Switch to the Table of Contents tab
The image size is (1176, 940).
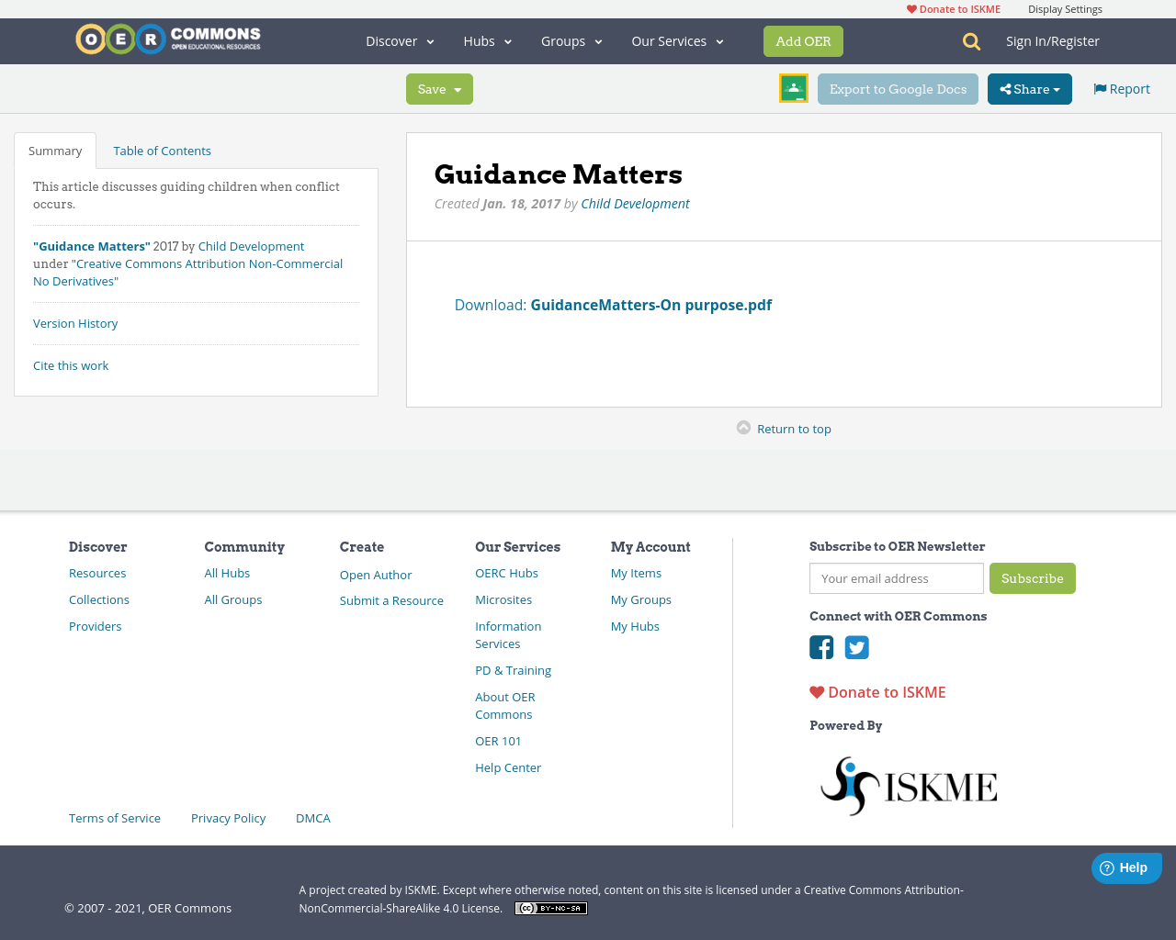162,150
